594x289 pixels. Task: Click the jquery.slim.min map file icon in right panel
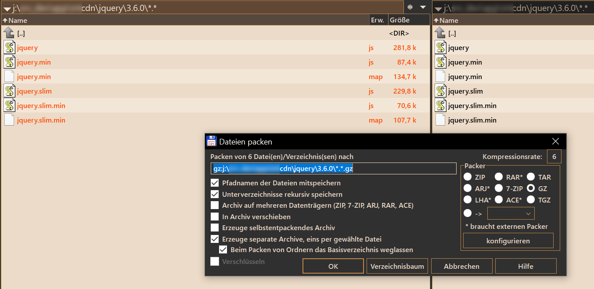[x=440, y=119]
